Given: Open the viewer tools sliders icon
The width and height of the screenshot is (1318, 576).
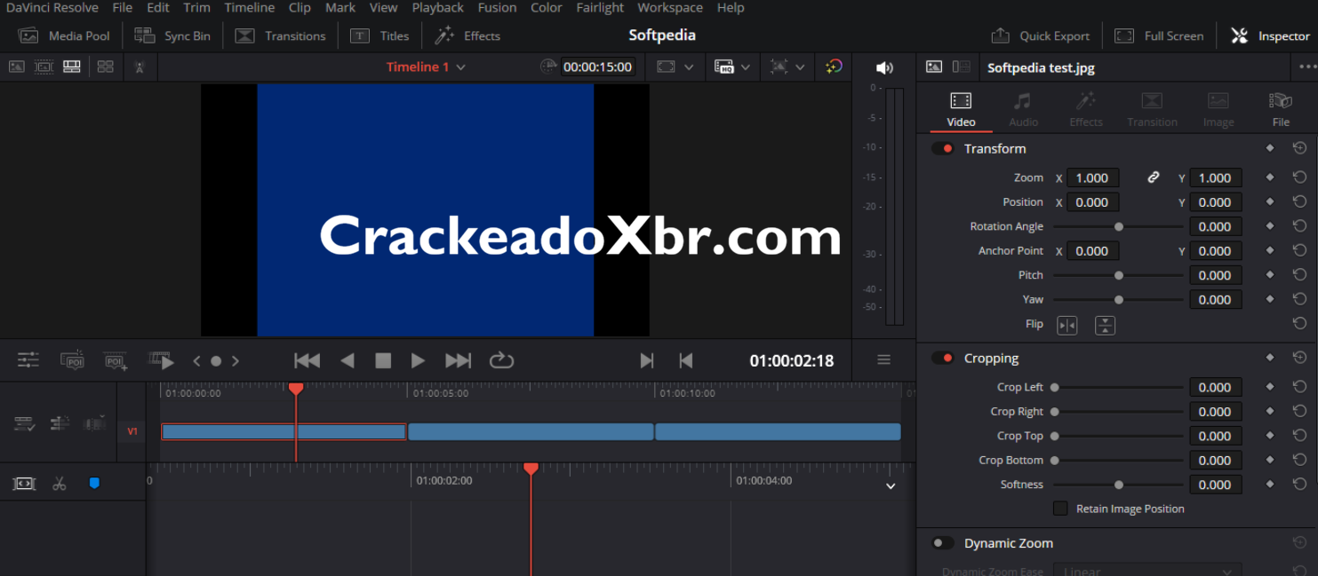Looking at the screenshot, I should (x=28, y=360).
